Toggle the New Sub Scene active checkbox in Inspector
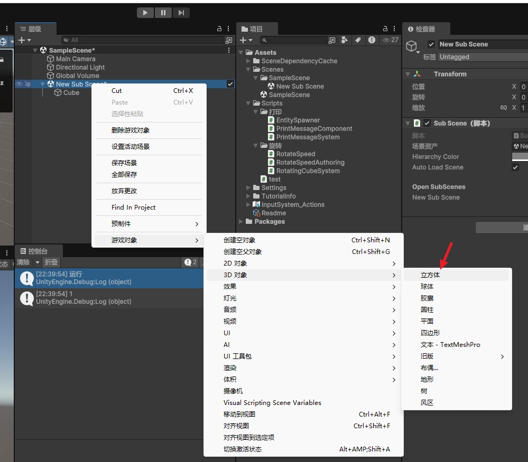 coord(431,44)
